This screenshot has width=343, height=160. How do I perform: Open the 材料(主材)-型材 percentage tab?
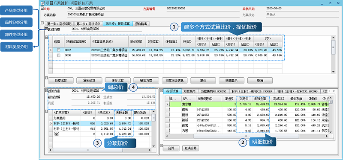click(297, 91)
